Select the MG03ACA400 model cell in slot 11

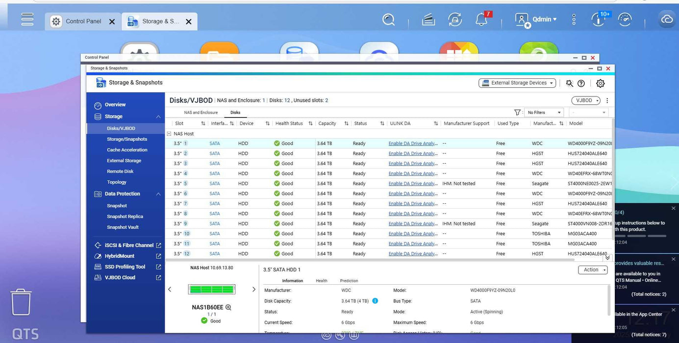coord(582,244)
